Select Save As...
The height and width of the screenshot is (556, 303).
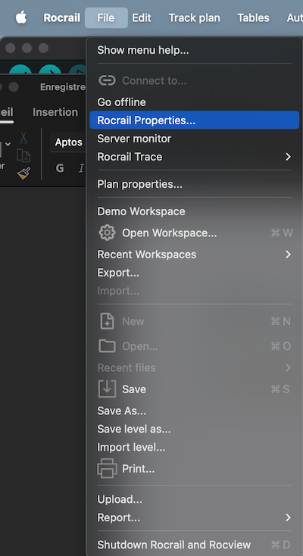point(195,411)
